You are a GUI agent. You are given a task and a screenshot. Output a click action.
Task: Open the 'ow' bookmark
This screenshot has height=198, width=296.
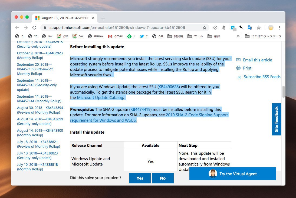78,36
